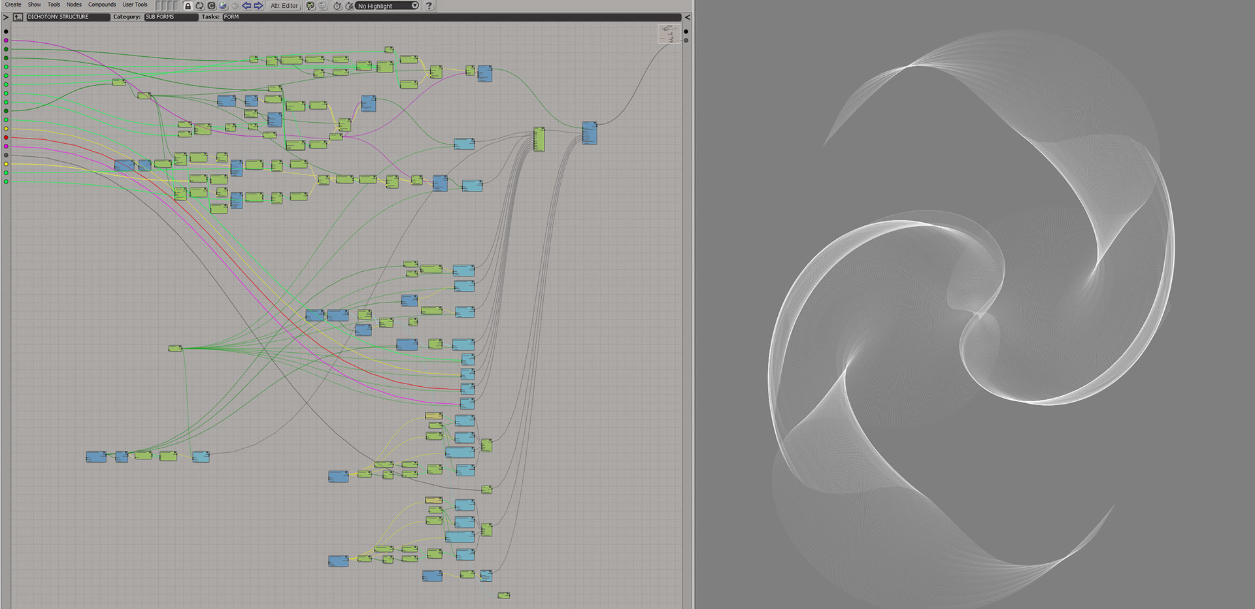Expand left panel with > arrow

pos(6,17)
